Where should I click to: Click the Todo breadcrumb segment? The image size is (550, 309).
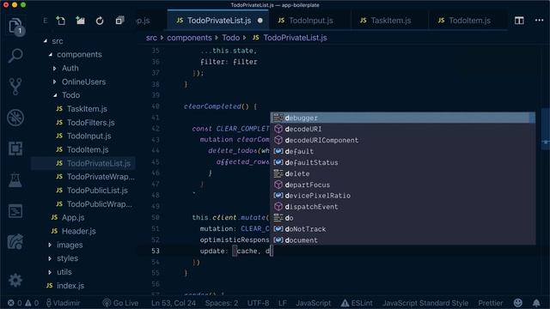230,38
